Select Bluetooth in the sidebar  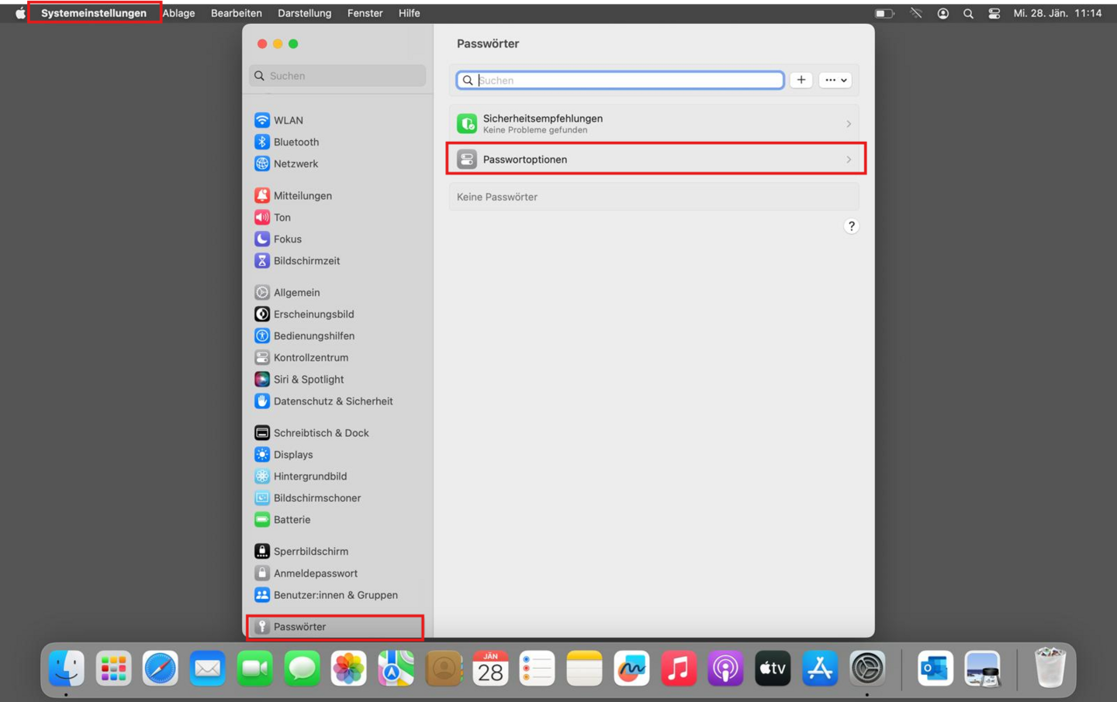296,142
